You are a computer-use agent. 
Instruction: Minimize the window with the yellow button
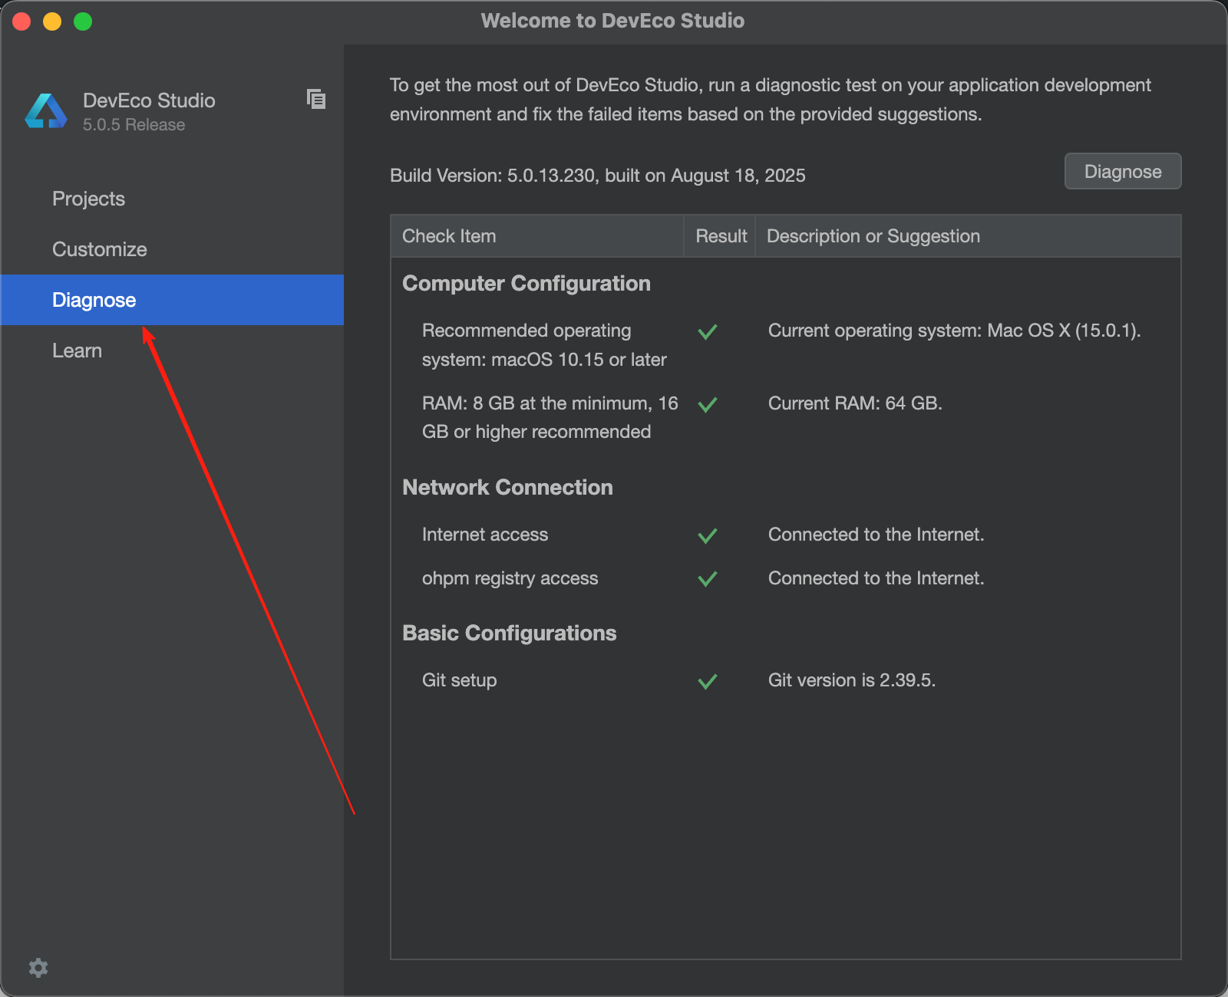pos(52,21)
